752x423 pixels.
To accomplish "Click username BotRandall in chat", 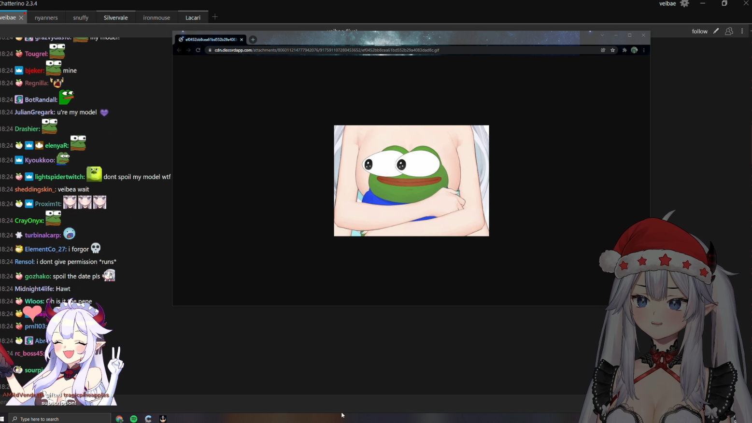I will [41, 99].
